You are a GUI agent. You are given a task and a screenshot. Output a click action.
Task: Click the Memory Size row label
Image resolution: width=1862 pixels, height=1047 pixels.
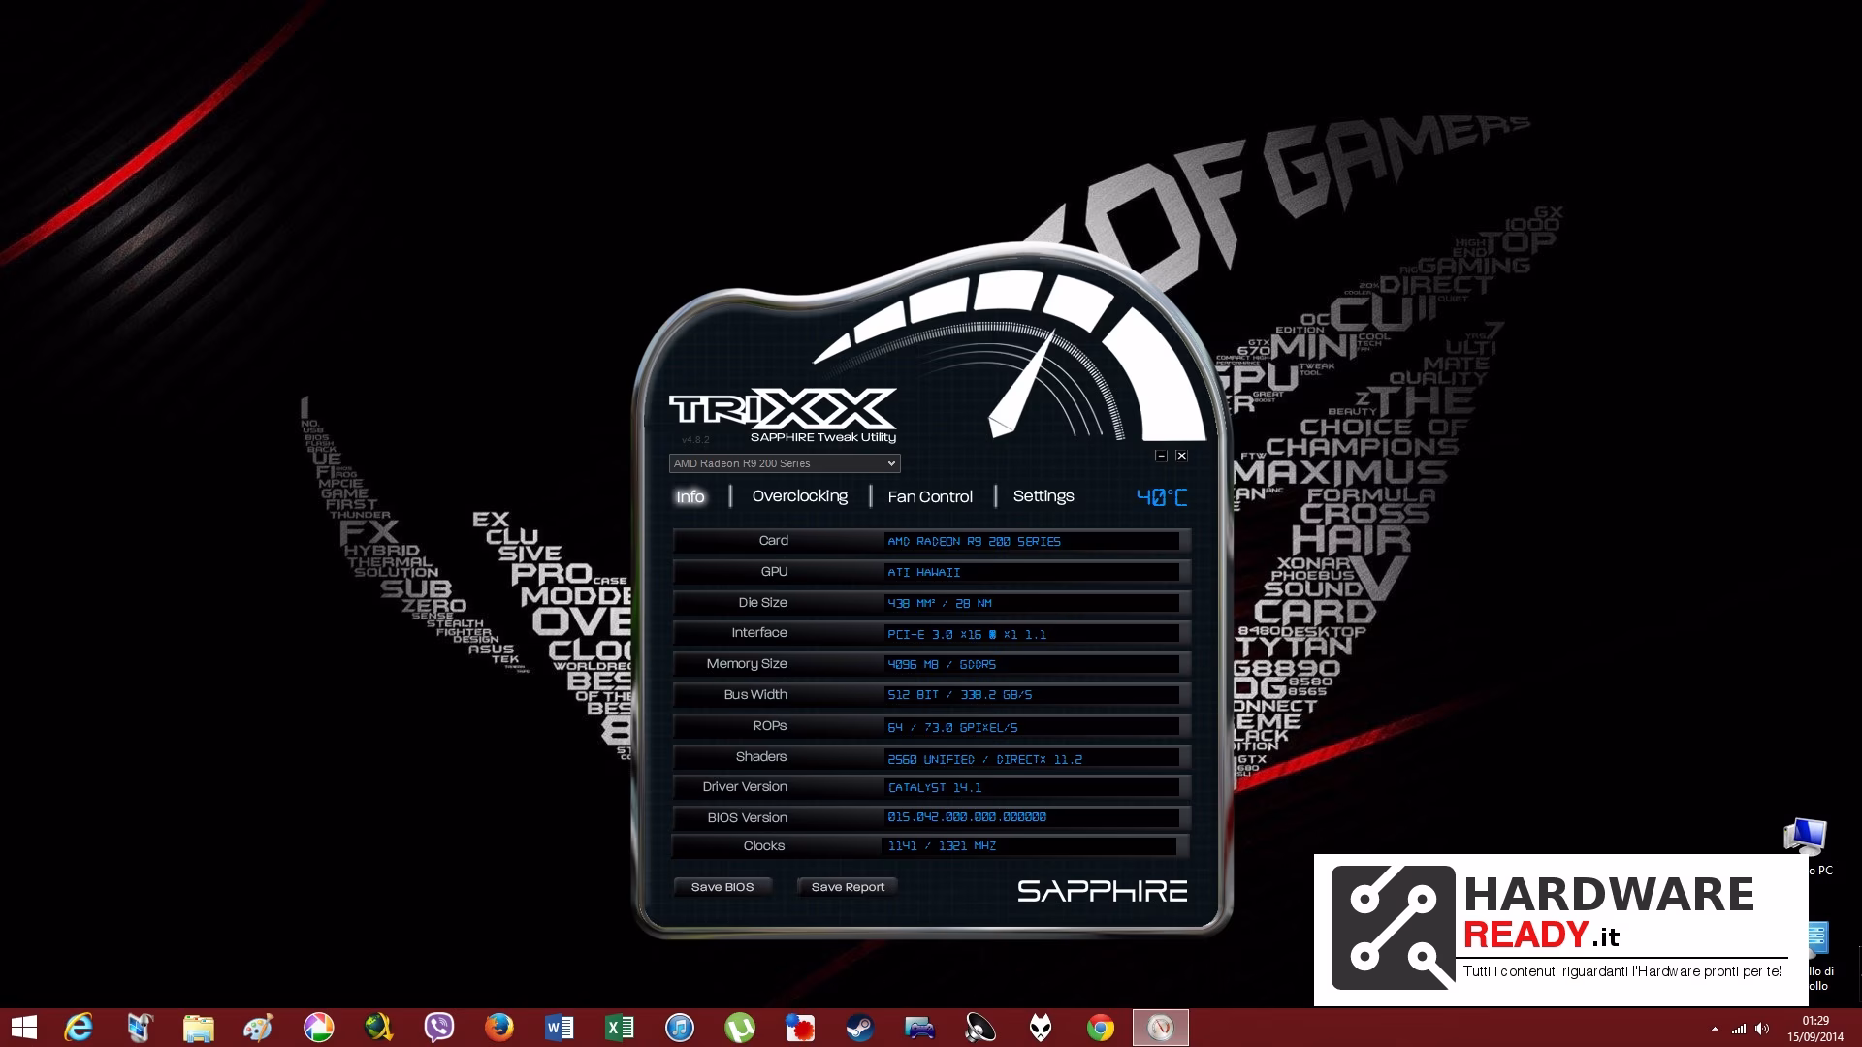coord(747,664)
